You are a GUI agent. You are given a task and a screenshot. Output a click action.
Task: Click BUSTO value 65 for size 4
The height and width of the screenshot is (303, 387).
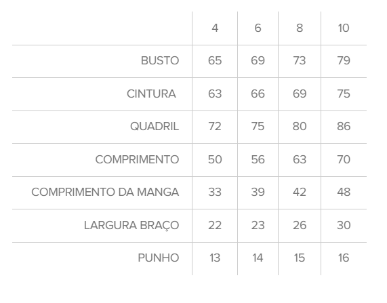[x=215, y=60]
